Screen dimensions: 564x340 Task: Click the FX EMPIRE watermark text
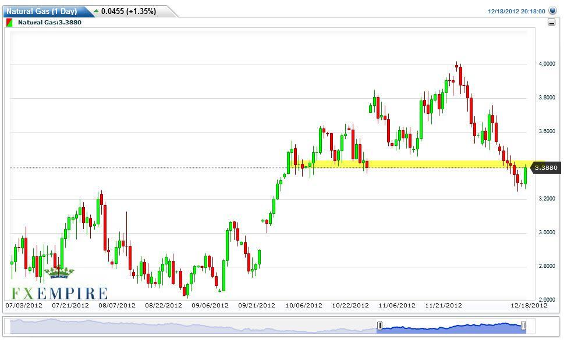click(59, 293)
